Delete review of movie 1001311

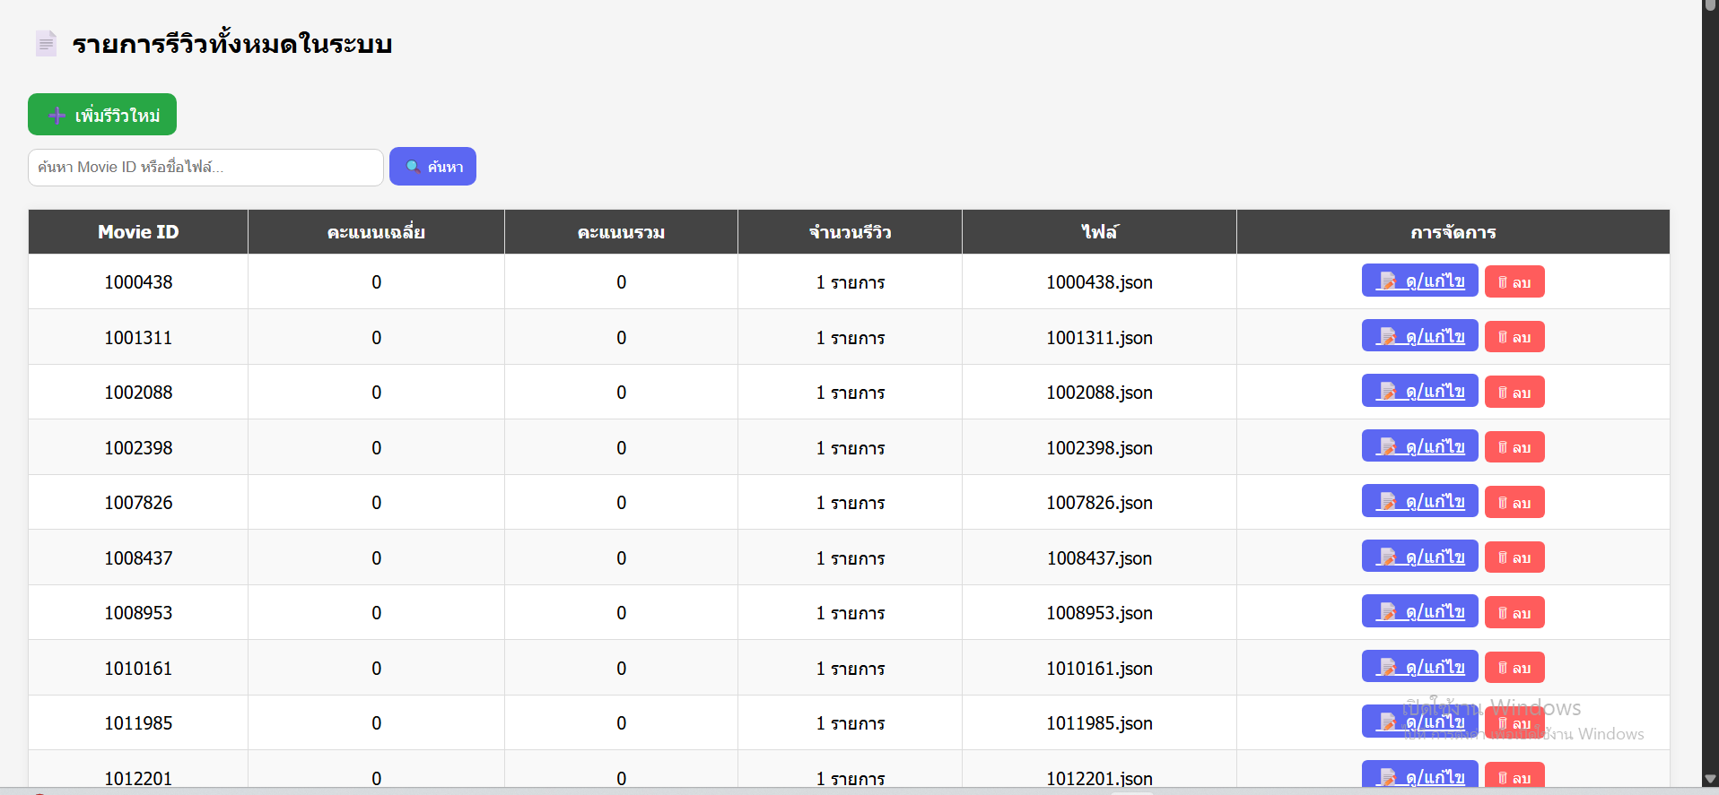1514,337
